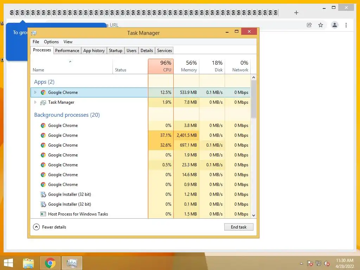
Task: Click Background processes (20) group header
Action: (x=67, y=115)
